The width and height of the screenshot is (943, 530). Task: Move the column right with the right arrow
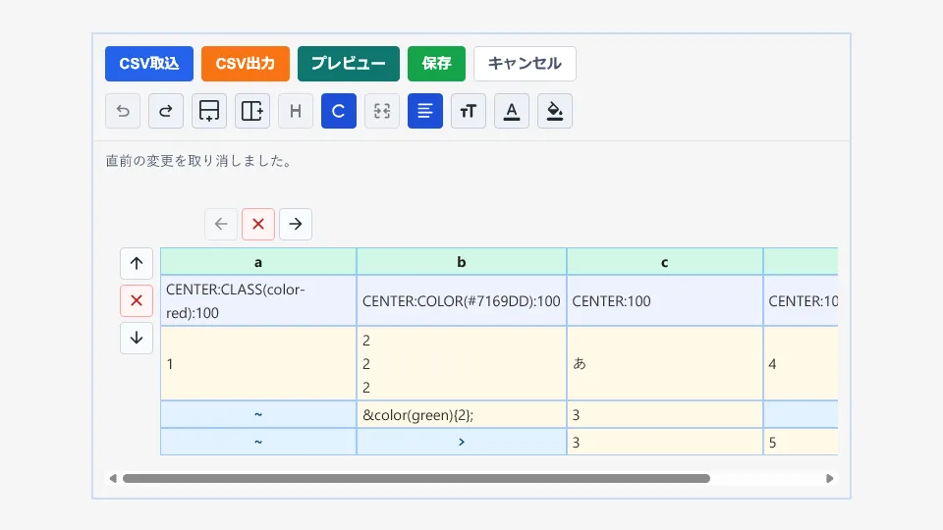tap(296, 224)
